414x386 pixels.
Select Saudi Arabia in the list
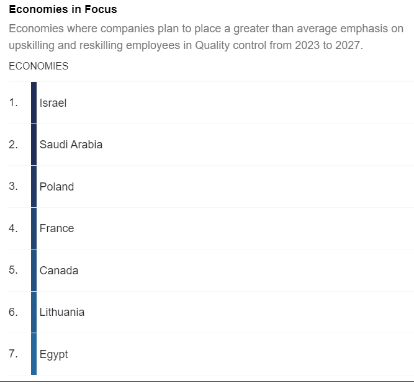(x=71, y=145)
